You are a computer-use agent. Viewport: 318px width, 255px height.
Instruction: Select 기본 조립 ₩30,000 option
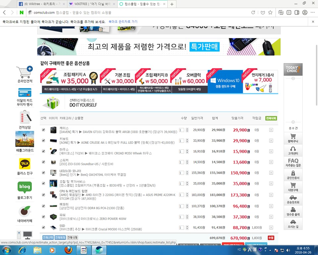[x=119, y=82]
